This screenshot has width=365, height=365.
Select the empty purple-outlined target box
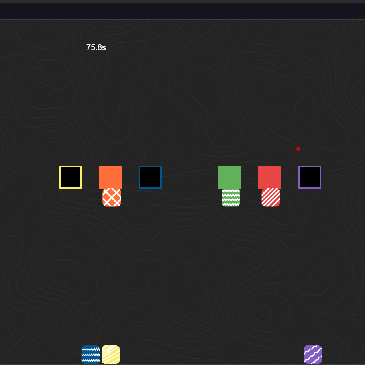pos(310,177)
